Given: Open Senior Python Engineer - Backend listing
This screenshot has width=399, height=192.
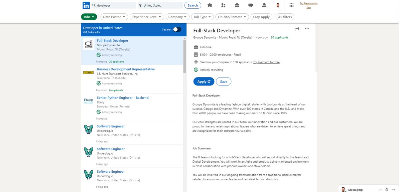Looking at the screenshot, I should 123,98.
